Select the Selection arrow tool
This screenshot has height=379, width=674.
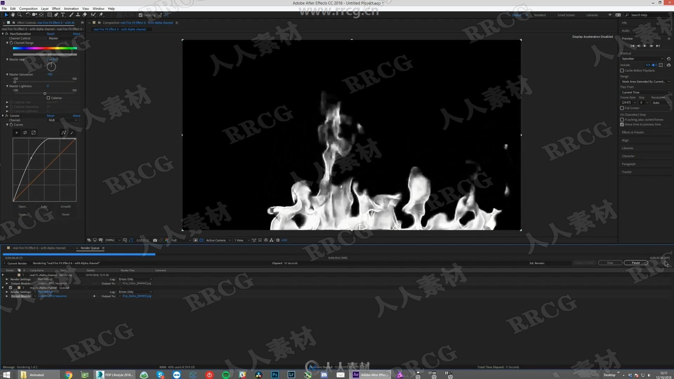pos(6,15)
